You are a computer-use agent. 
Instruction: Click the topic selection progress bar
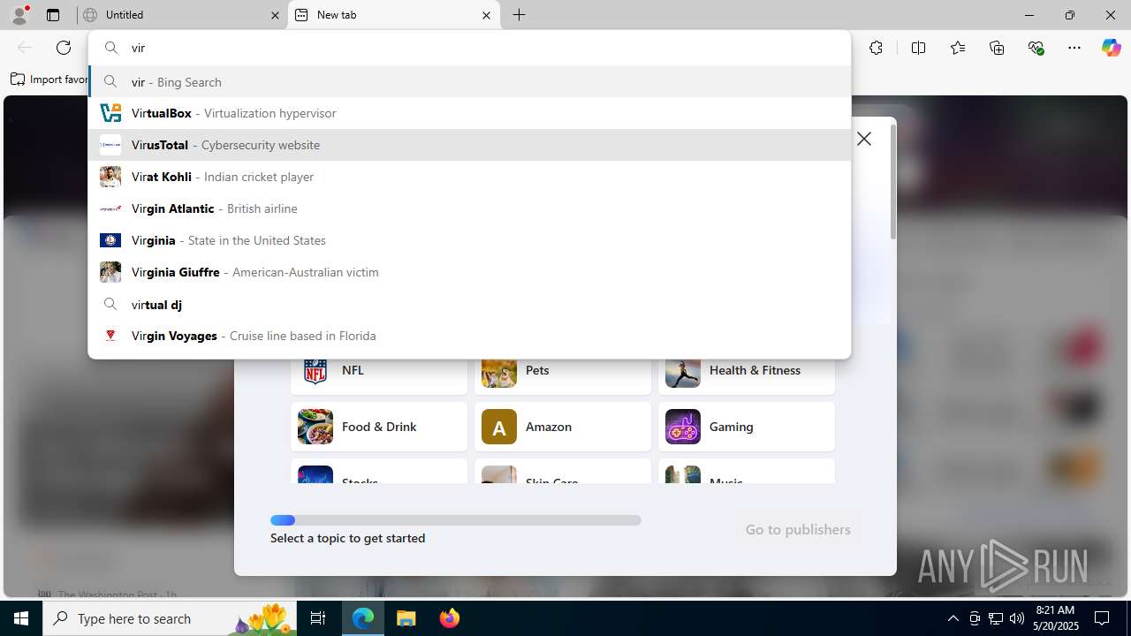tap(456, 520)
